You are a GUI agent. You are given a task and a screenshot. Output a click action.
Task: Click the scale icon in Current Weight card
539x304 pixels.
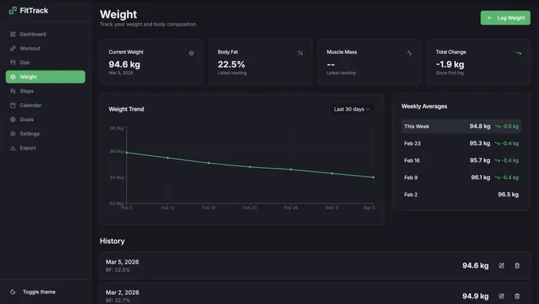click(x=192, y=53)
